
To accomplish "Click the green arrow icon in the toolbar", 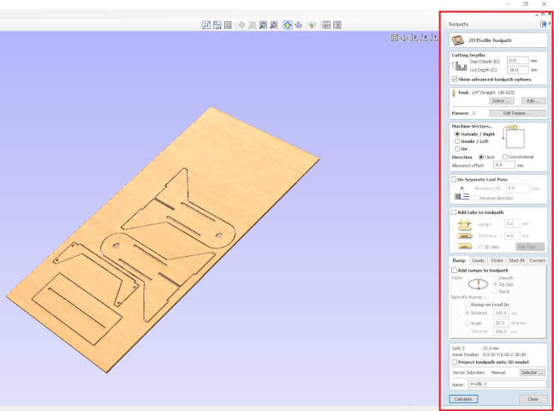I will click(312, 25).
